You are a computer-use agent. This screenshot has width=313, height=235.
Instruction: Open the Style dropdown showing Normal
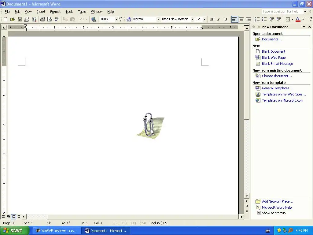click(158, 19)
